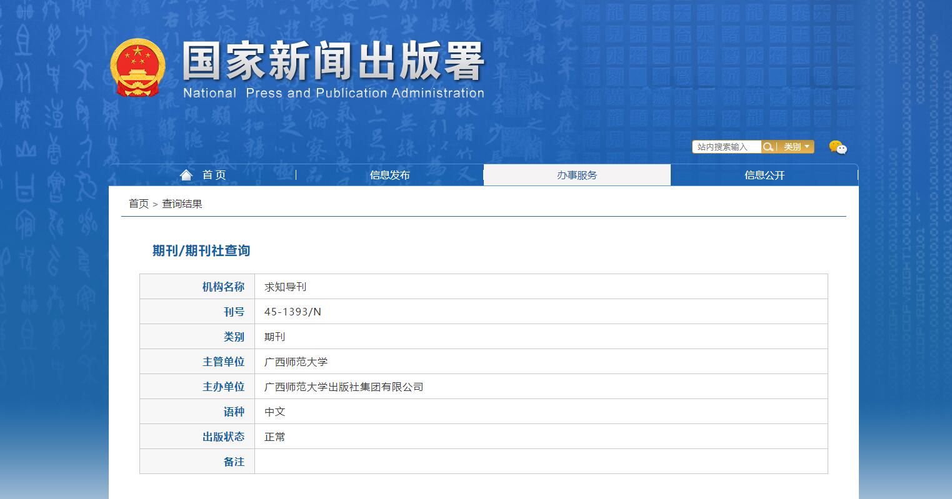This screenshot has height=499, width=952.
Task: Click the 主办单位 row label
Action: (223, 387)
